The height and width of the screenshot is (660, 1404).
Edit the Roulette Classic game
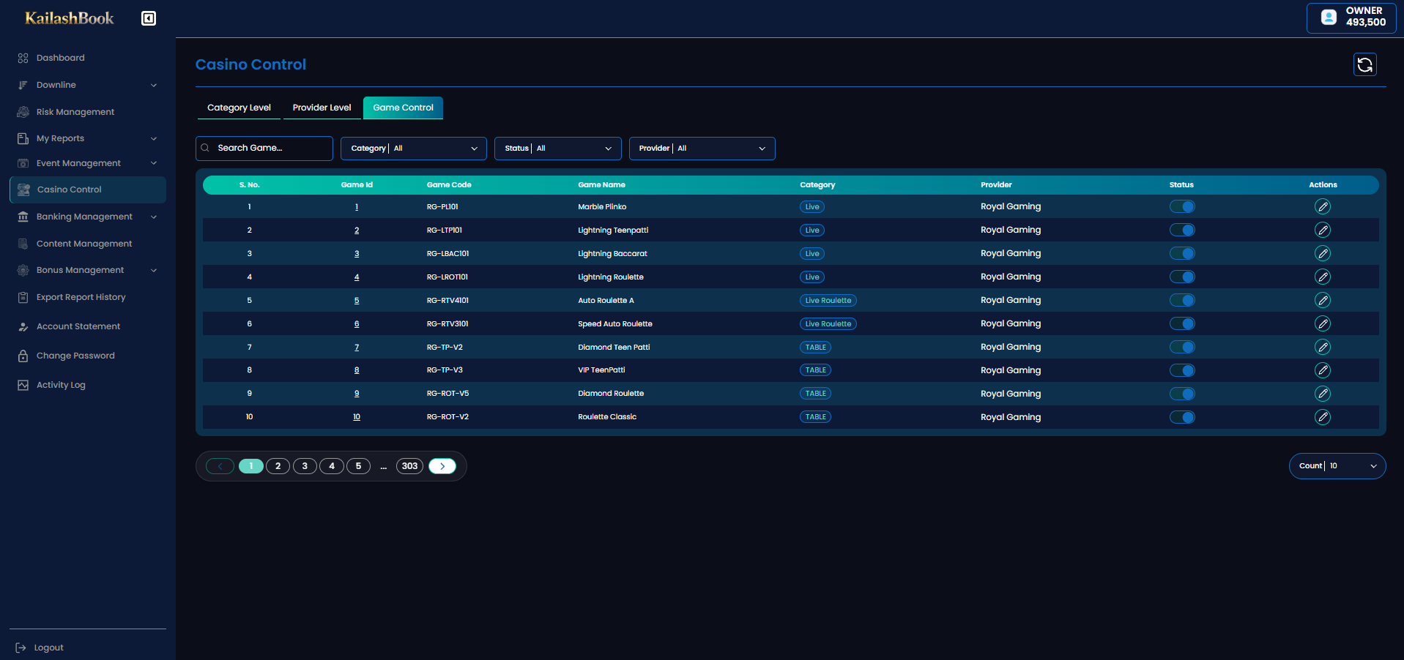pyautogui.click(x=1323, y=417)
